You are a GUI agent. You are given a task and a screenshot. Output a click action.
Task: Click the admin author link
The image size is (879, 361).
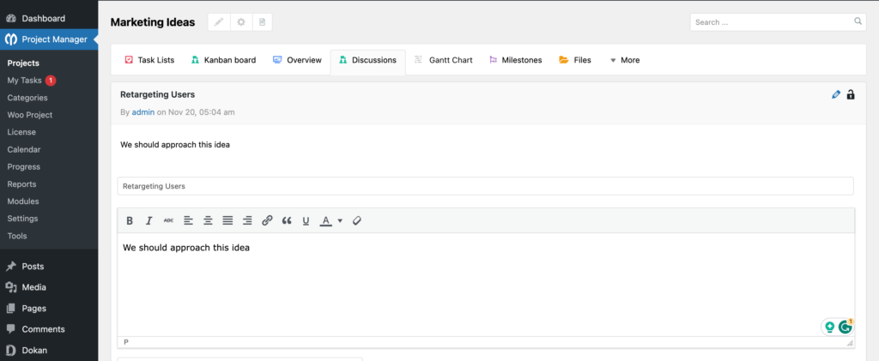(143, 112)
